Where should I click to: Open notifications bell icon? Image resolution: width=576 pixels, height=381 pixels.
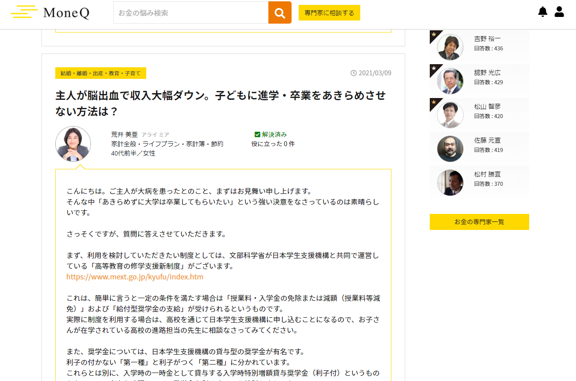[x=543, y=12]
